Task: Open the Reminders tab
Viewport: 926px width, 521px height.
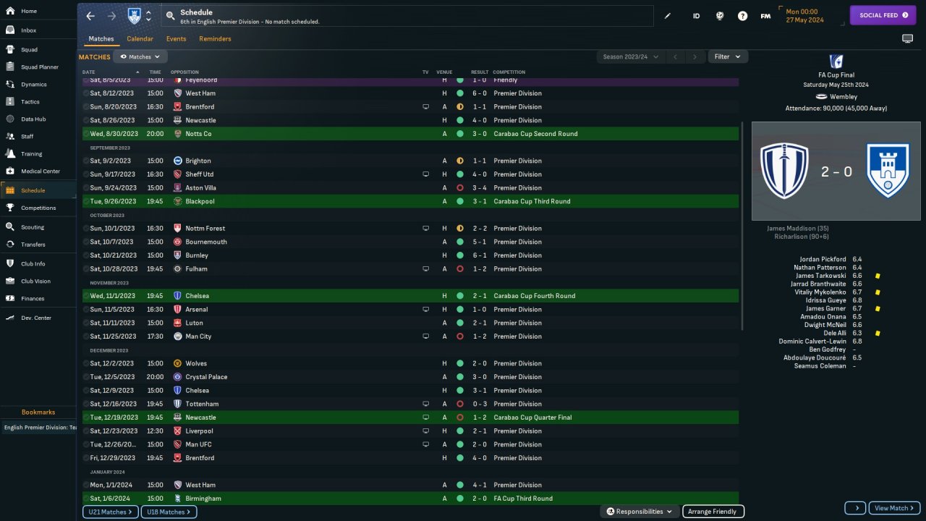Action: 215,39
